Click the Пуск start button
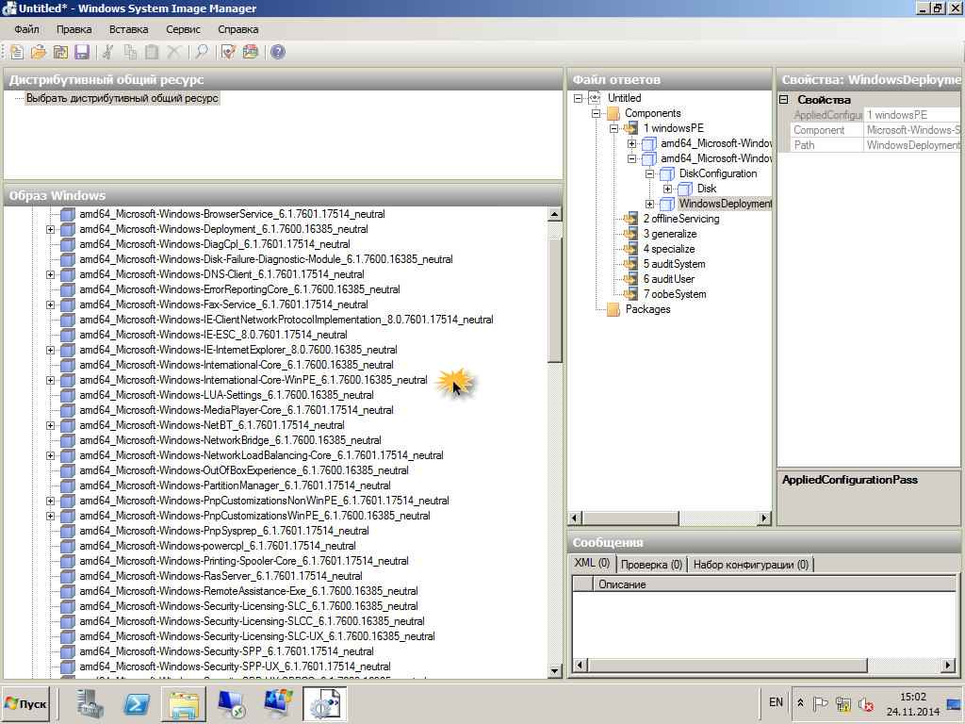Screen dimensions: 965x724 pos(25,703)
